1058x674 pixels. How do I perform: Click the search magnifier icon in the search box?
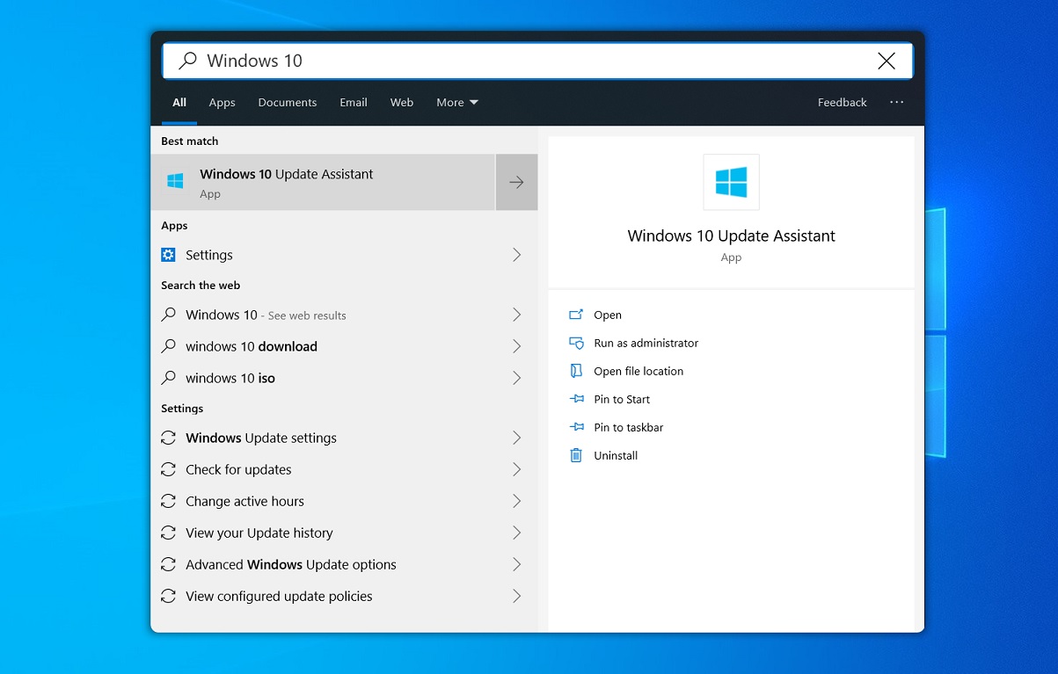point(186,60)
